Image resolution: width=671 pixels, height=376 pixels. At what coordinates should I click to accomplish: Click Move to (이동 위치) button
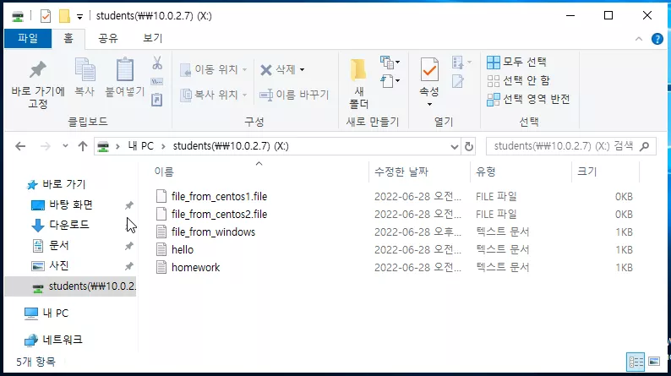(x=213, y=69)
